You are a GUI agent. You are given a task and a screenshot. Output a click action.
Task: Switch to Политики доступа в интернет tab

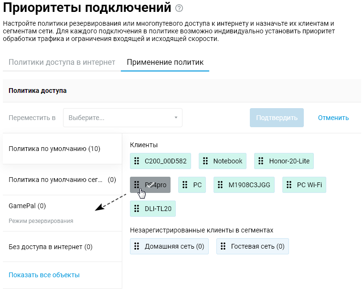[62, 62]
